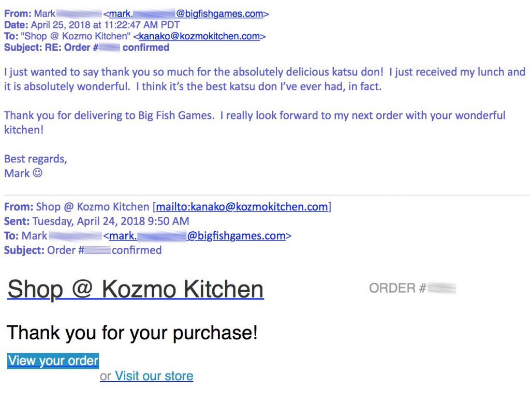530x404 pixels.
Task: Click Mark's bigfishgames.com address in the quoted To line
Action: pos(197,236)
